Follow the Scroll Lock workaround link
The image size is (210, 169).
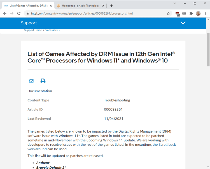pyautogui.click(x=167, y=145)
